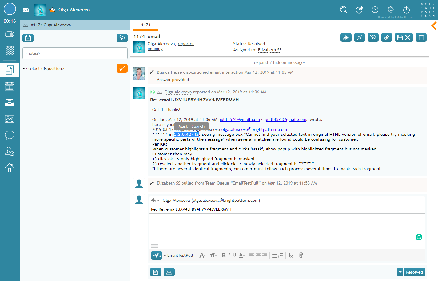
Task: Open the font family dropdown
Action: tap(202, 255)
